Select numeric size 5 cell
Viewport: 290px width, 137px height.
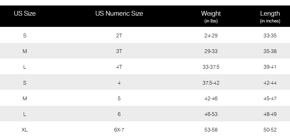point(119,99)
